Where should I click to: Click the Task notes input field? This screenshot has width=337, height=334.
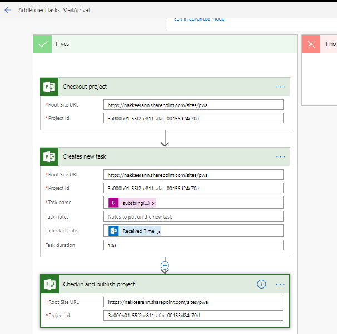click(193, 217)
